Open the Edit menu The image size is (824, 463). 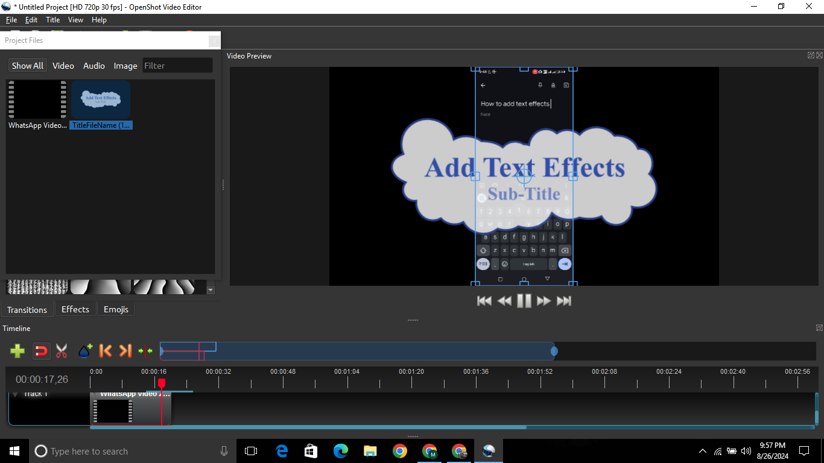click(x=31, y=20)
